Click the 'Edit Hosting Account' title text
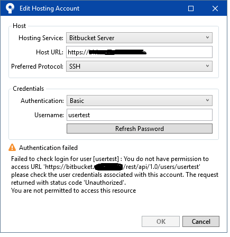The width and height of the screenshot is (230, 237). coord(49,8)
